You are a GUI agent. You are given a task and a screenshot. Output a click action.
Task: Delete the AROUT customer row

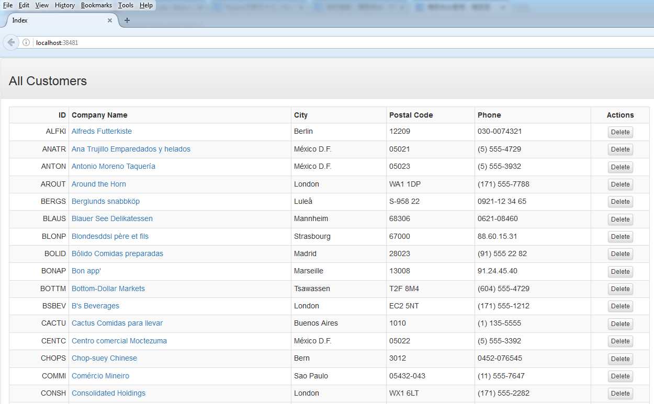tap(620, 184)
